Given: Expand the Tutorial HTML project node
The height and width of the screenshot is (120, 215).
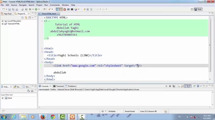Looking at the screenshot, I should coord(2,24).
